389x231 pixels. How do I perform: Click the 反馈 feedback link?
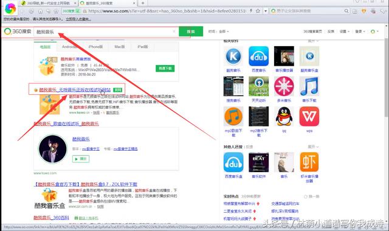[331, 32]
